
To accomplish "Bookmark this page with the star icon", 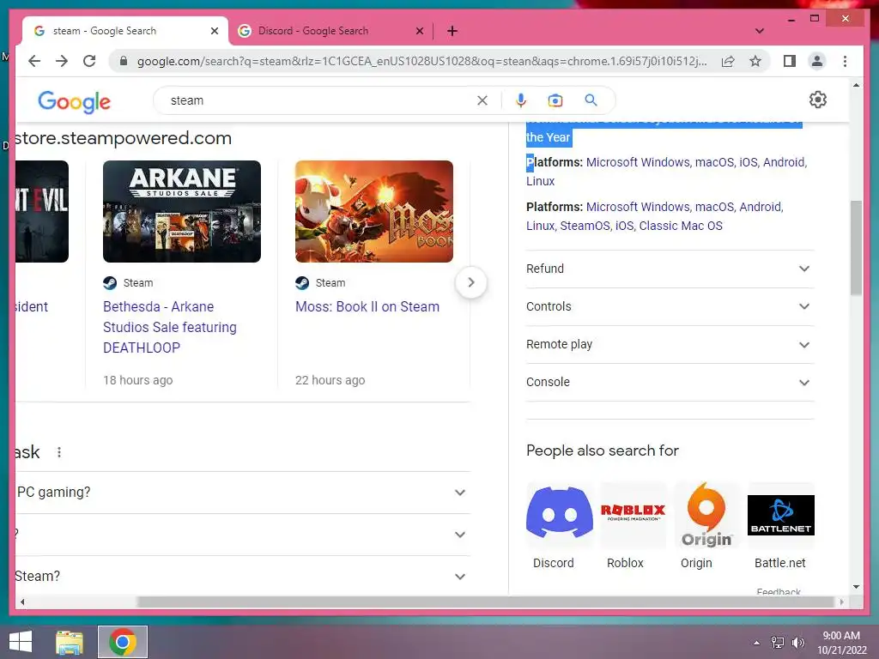I will tap(755, 61).
